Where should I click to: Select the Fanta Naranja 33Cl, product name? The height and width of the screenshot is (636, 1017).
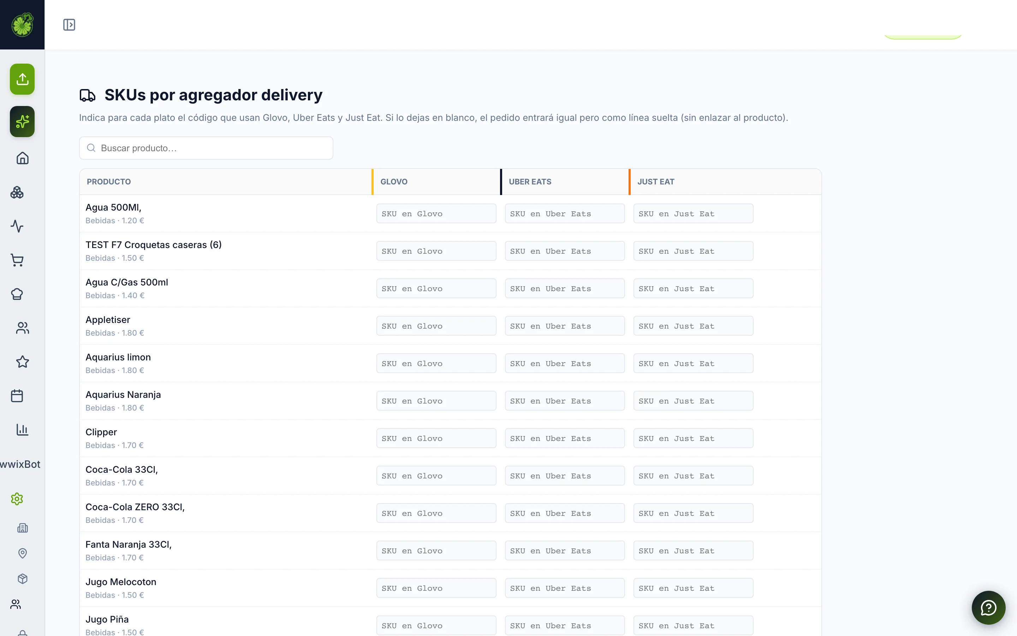pos(129,544)
